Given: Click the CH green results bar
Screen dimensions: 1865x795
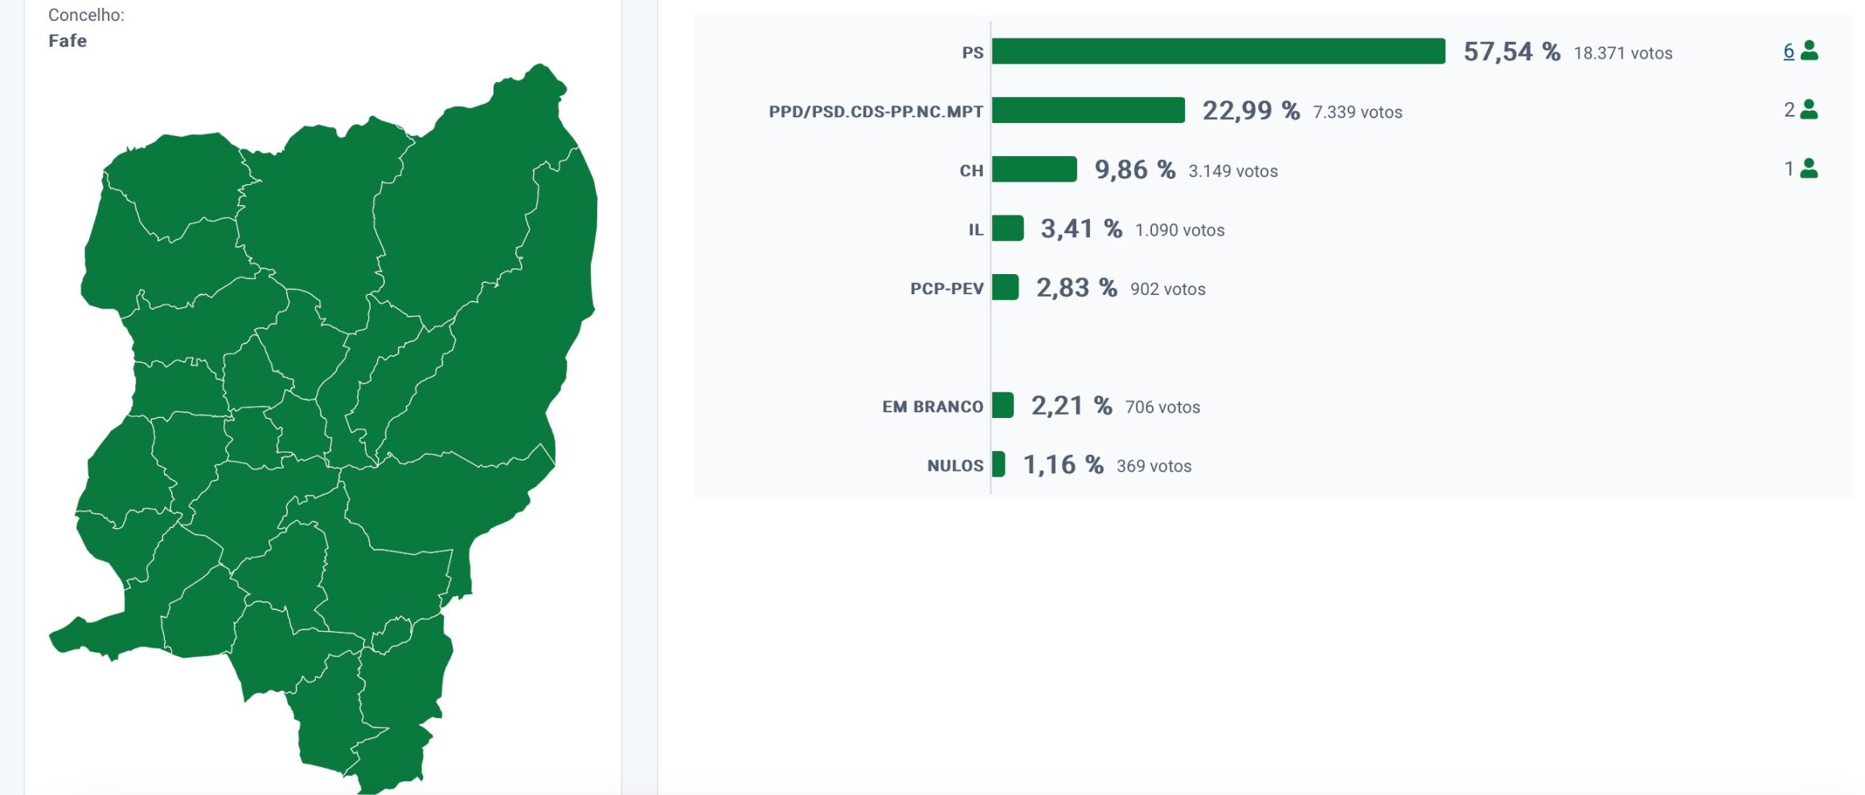Looking at the screenshot, I should [1034, 170].
